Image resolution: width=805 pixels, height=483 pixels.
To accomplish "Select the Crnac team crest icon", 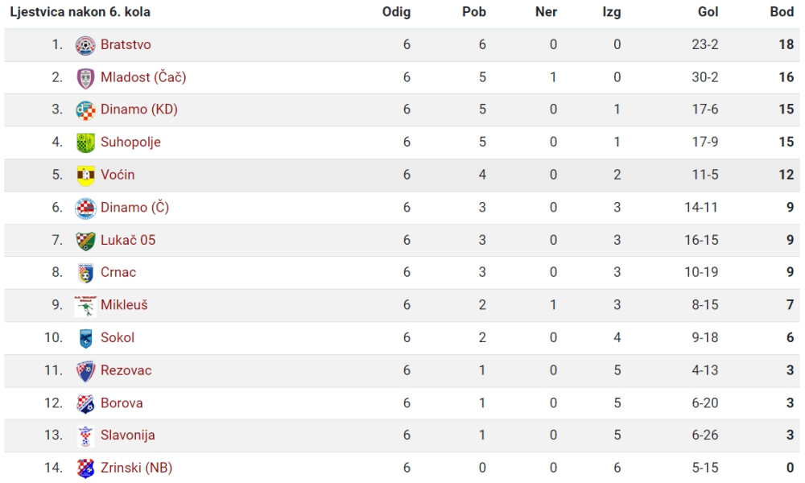I will click(85, 273).
